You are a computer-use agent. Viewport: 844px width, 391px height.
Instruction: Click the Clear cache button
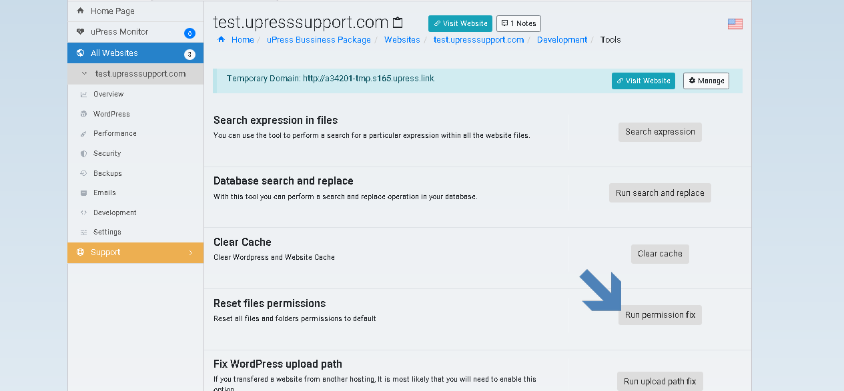(660, 254)
